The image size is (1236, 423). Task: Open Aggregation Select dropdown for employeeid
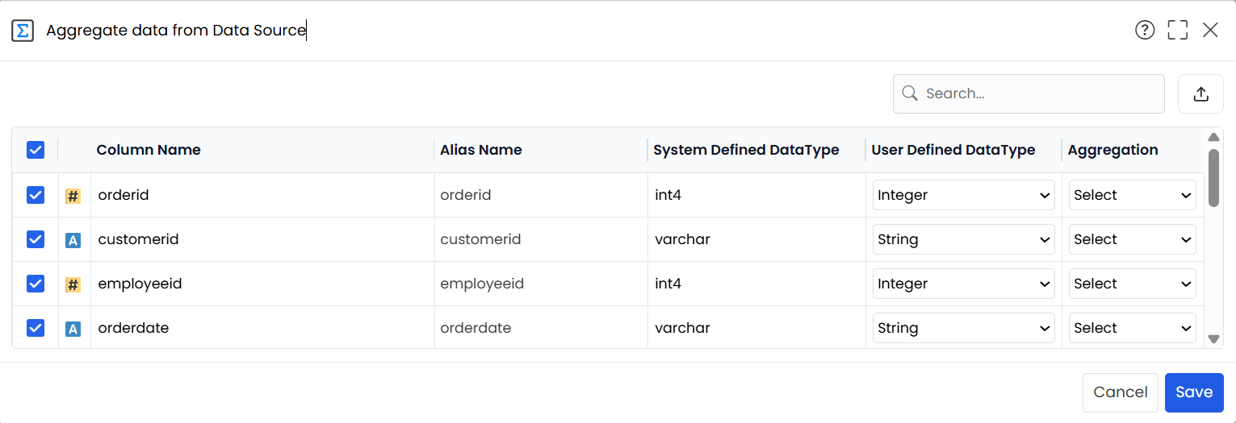1133,284
